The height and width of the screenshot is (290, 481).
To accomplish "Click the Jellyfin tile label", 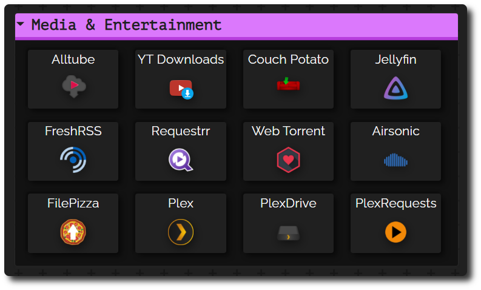I will [395, 59].
